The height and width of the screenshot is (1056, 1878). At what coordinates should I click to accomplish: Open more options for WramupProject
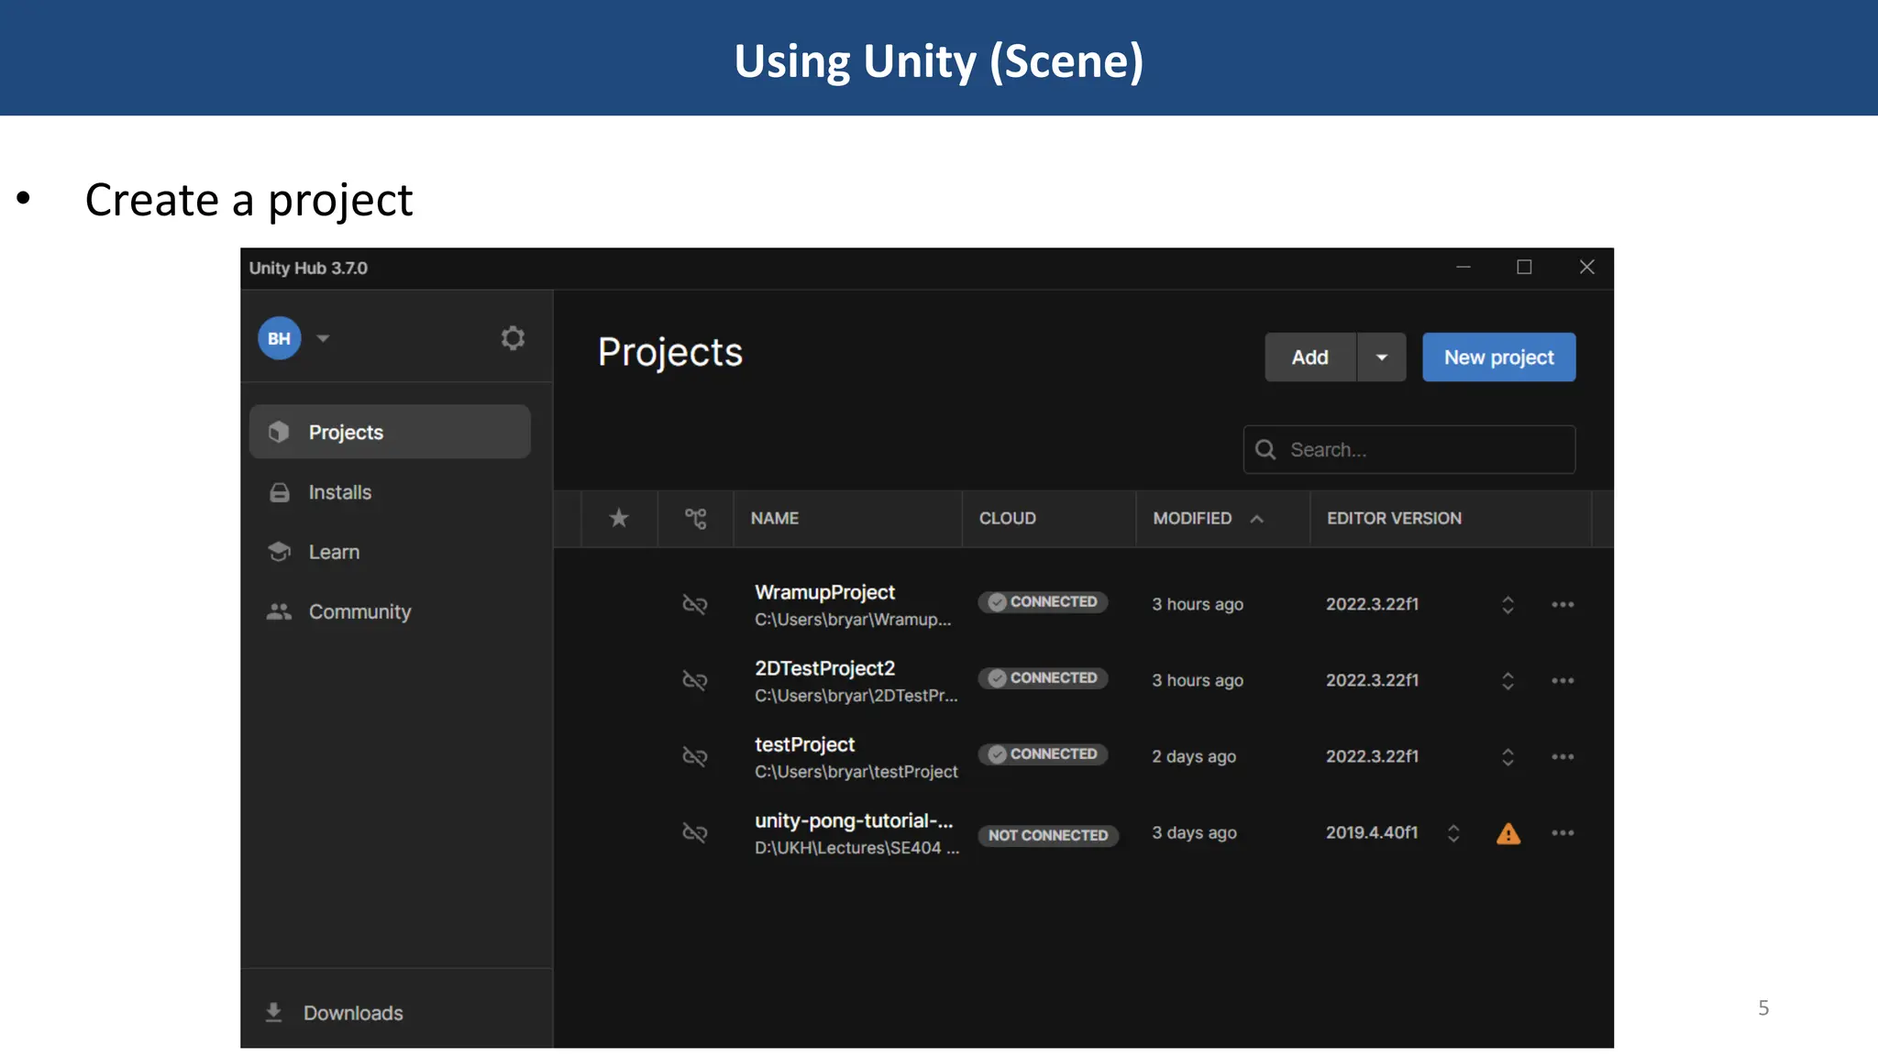coord(1563,604)
